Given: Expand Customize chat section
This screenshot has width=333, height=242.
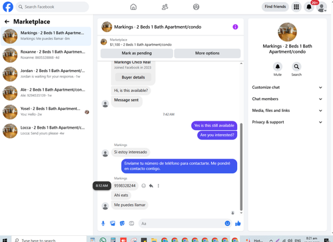Looking at the screenshot, I should point(287,87).
